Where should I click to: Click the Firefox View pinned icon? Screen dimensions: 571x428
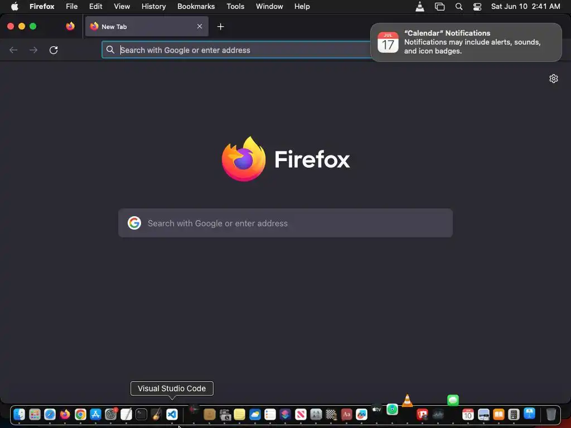pos(70,26)
